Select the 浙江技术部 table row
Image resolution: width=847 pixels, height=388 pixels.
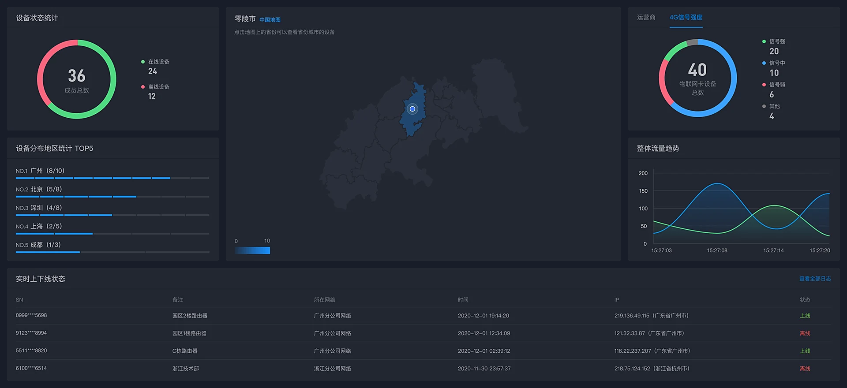click(185, 369)
